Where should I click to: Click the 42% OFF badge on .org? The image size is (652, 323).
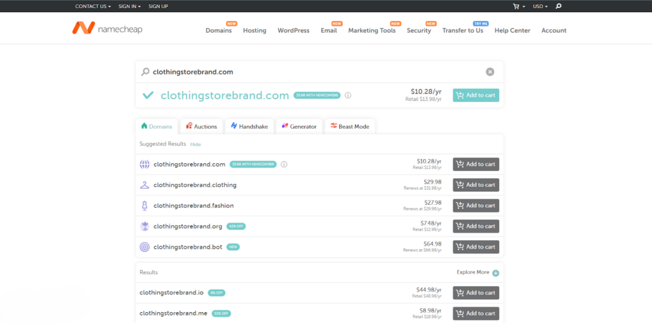pyautogui.click(x=236, y=226)
